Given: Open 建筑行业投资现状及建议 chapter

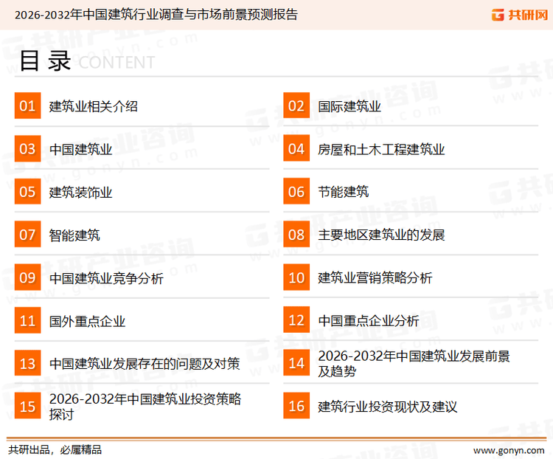Looking at the screenshot, I should [x=388, y=406].
